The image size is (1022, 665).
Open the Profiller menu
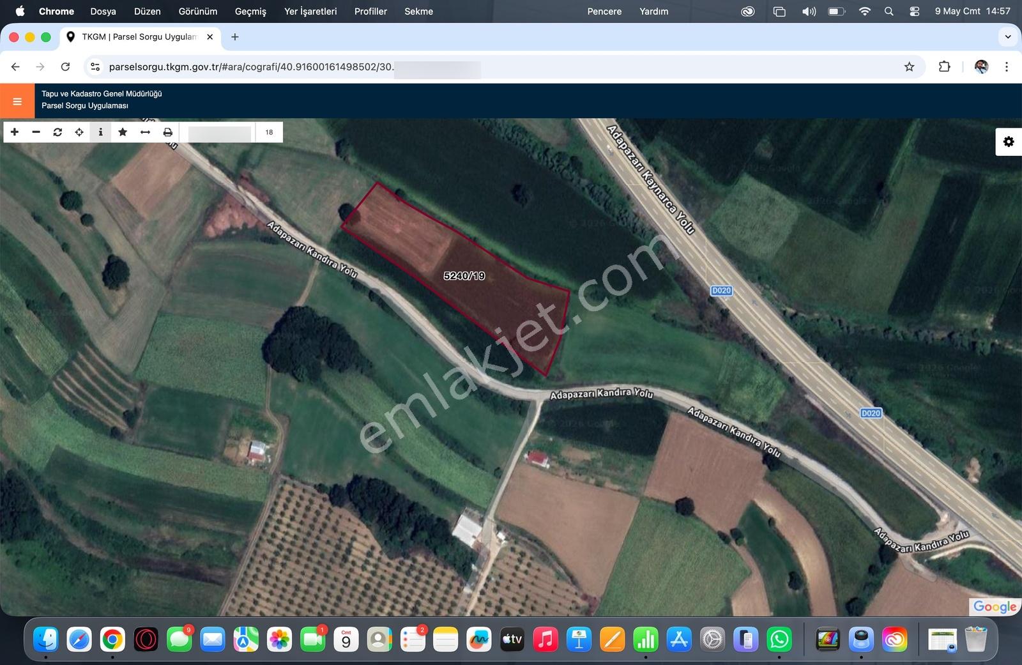point(370,11)
